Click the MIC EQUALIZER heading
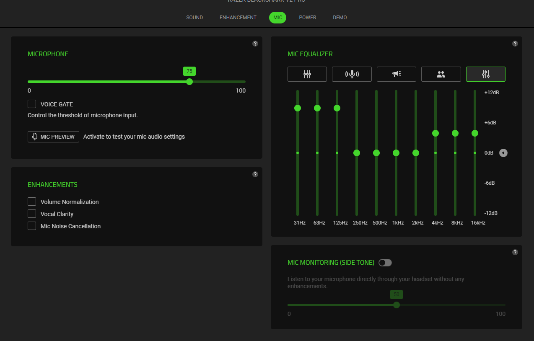This screenshot has width=534, height=341. 310,54
